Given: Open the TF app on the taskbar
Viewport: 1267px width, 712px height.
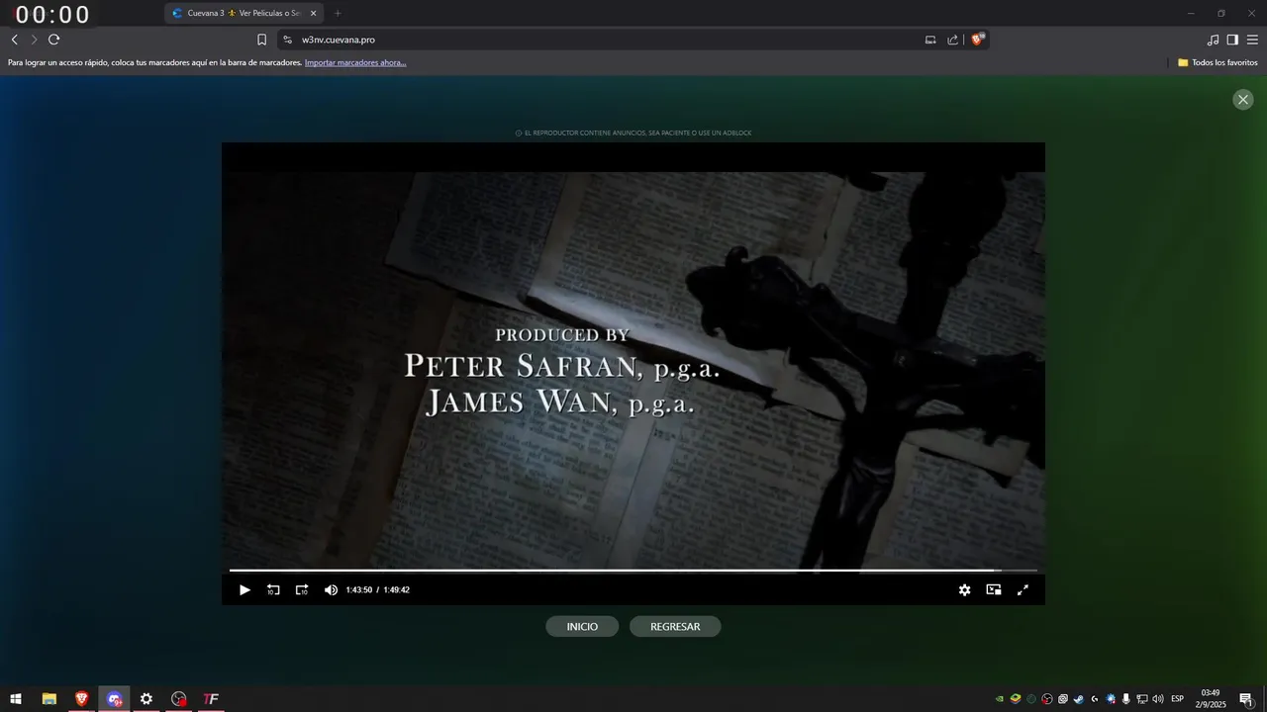Looking at the screenshot, I should pyautogui.click(x=211, y=699).
